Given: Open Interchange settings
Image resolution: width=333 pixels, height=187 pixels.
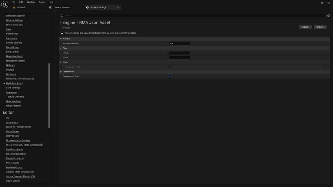Looking at the screenshot, I should [12, 34].
